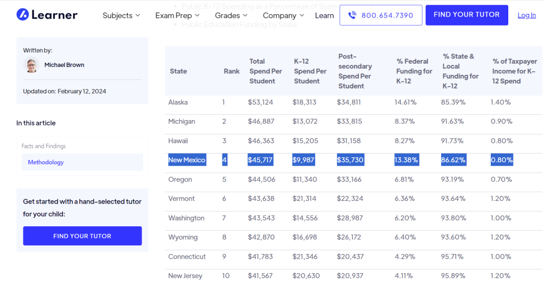
Task: Expand the Subjects dropdown menu
Action: [x=121, y=15]
